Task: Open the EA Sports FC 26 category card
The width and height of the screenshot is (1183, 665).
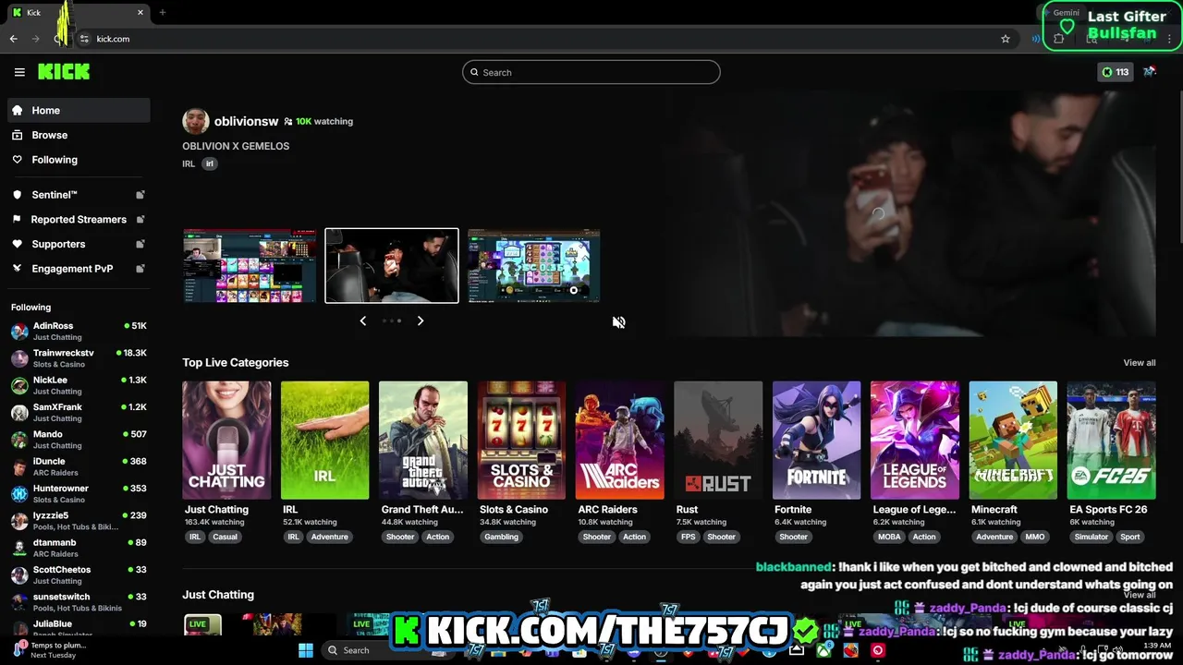Action: (x=1111, y=441)
